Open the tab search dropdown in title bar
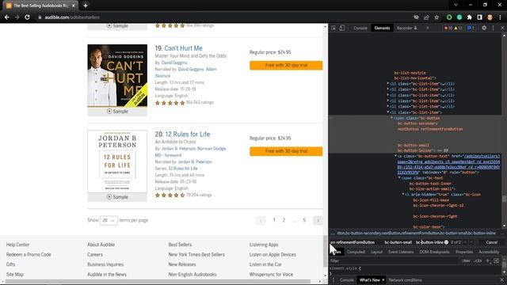507x285 pixels. pyautogui.click(x=456, y=5)
